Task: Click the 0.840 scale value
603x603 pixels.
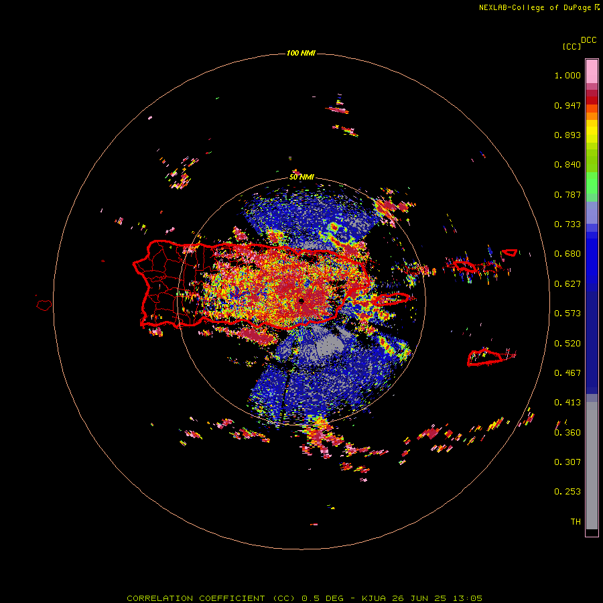Action: point(567,165)
